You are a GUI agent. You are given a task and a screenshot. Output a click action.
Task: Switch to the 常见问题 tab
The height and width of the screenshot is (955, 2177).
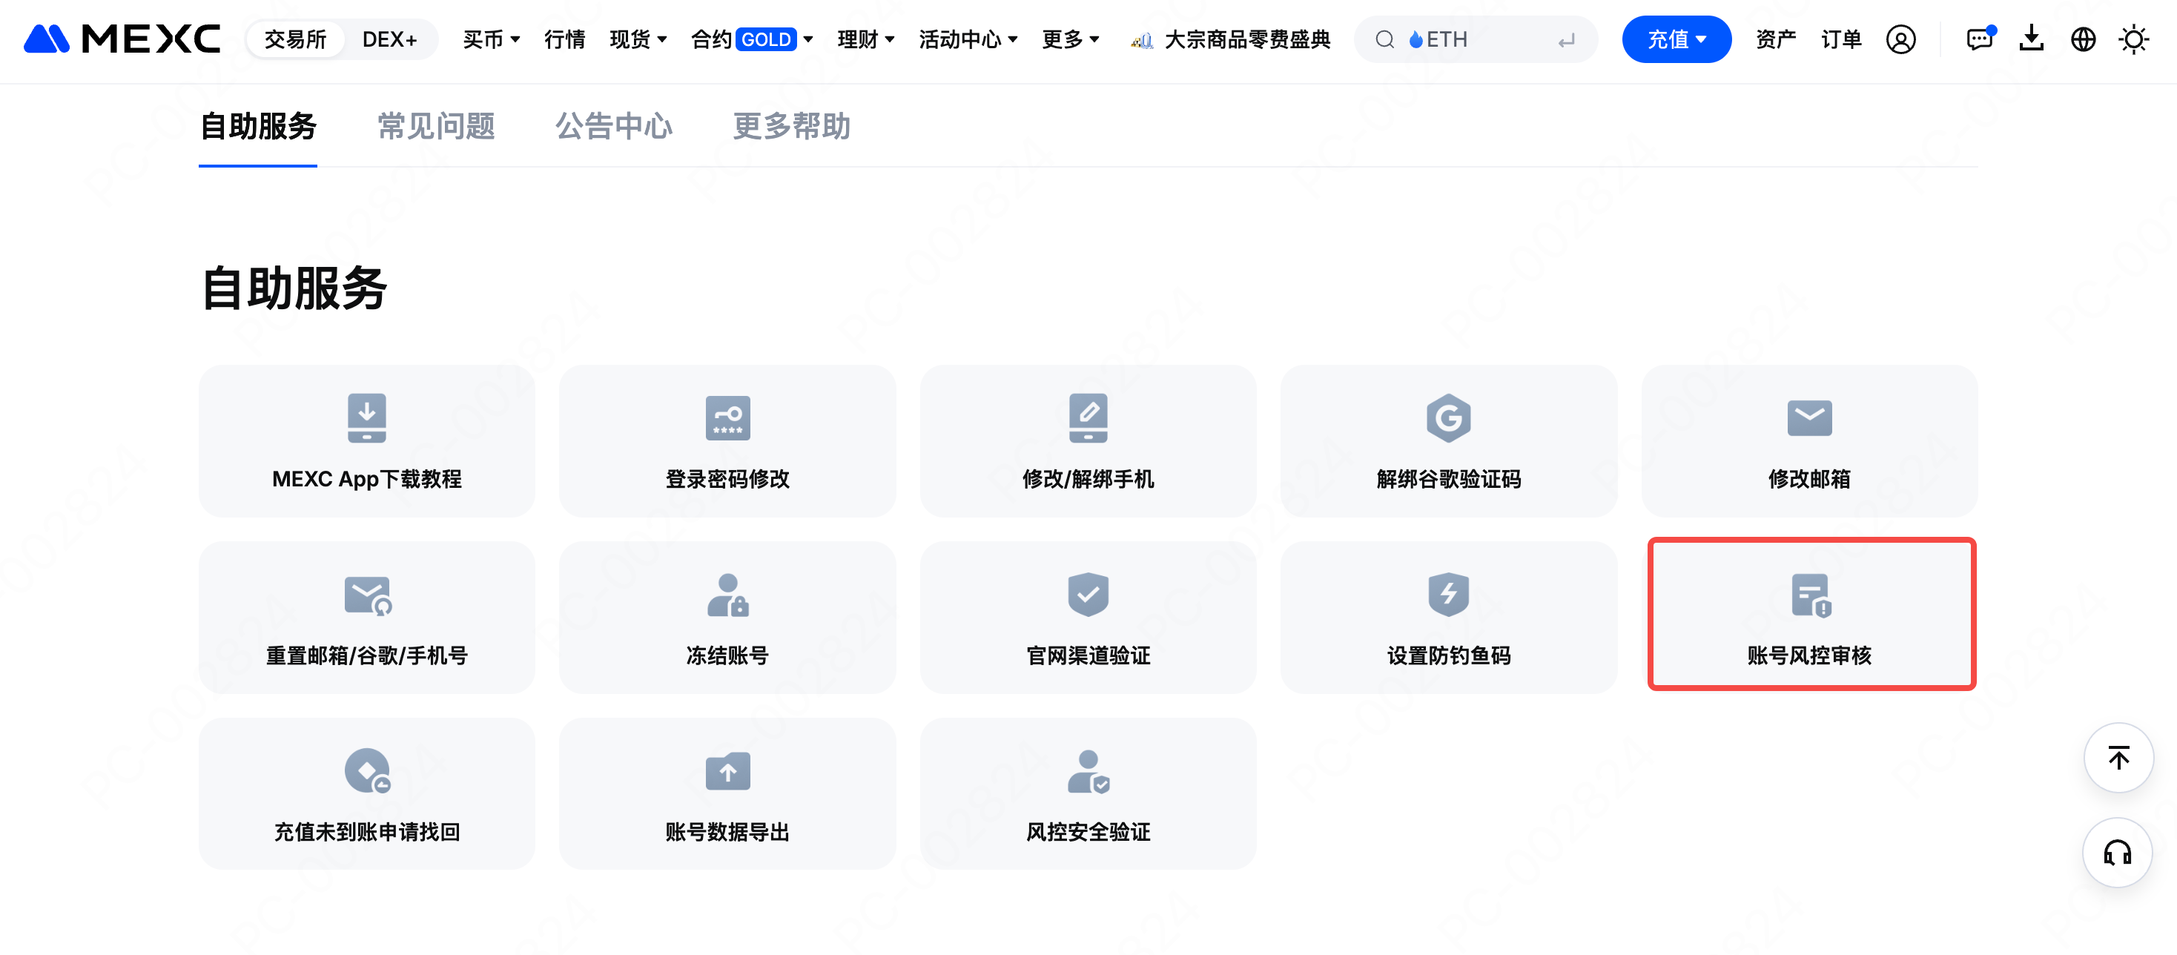click(x=436, y=127)
